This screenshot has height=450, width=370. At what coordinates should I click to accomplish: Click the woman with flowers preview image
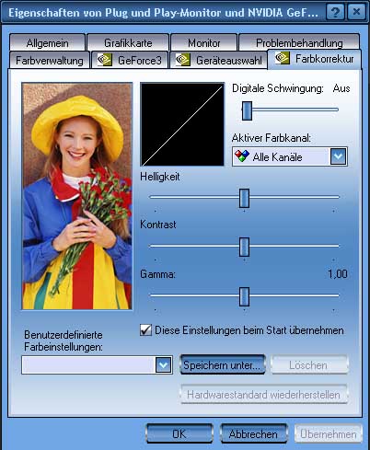(77, 196)
